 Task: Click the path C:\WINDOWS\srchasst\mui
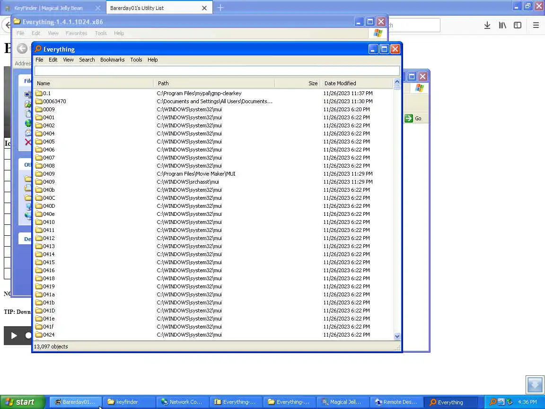pyautogui.click(x=188, y=182)
